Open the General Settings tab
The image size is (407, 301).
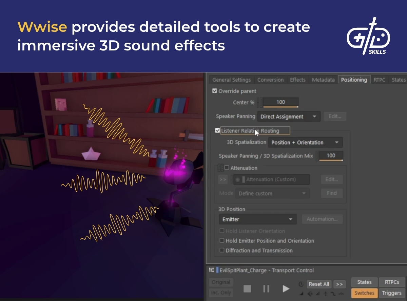[231, 80]
